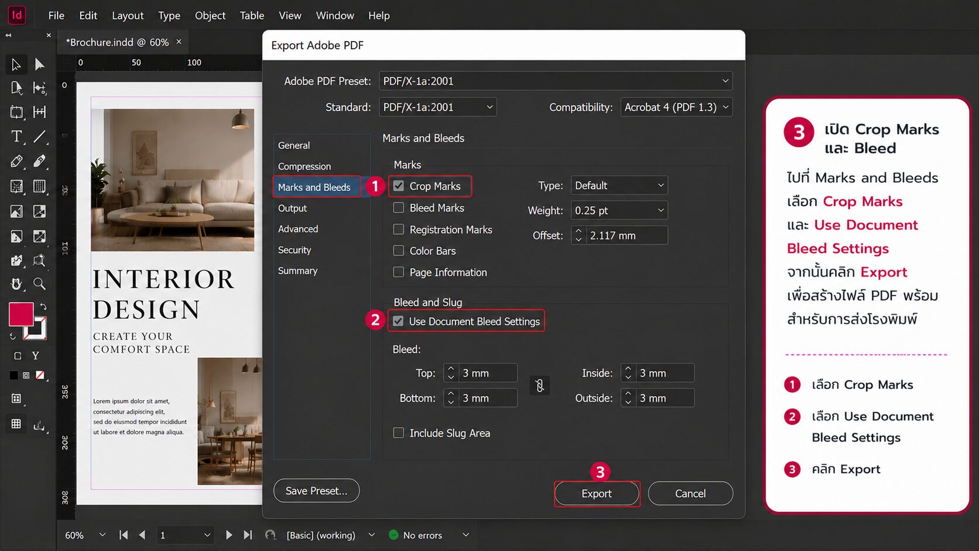Enable the Page Information checkbox
The height and width of the screenshot is (551, 979).
coord(399,272)
